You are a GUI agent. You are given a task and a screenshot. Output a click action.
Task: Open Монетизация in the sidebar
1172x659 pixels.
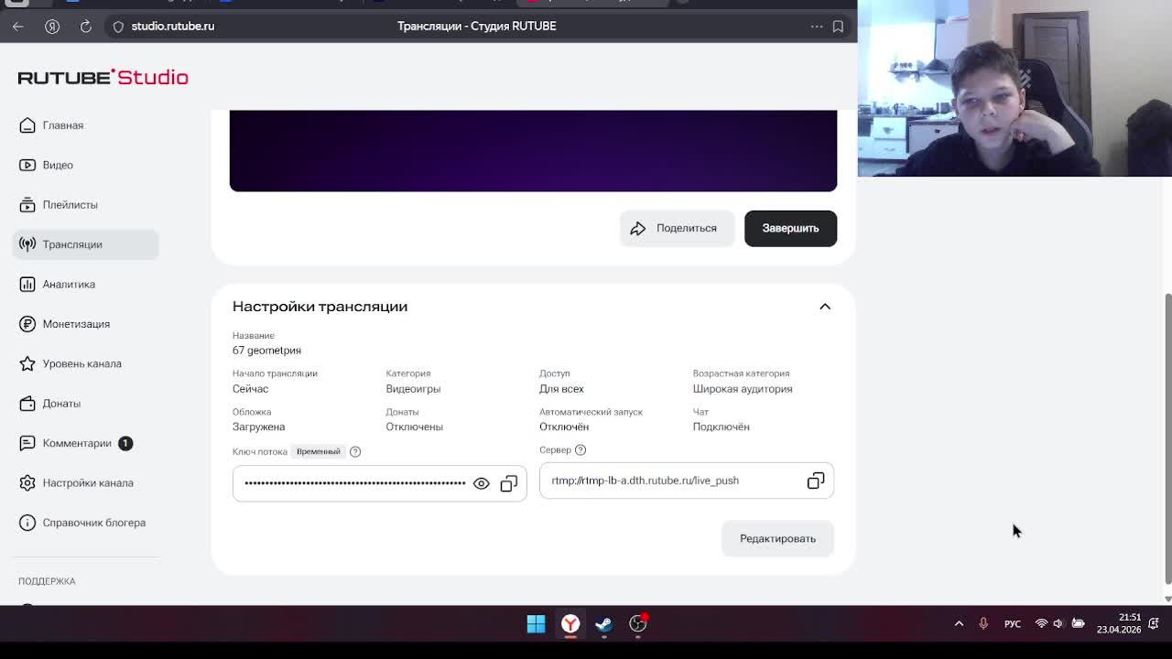pos(85,324)
